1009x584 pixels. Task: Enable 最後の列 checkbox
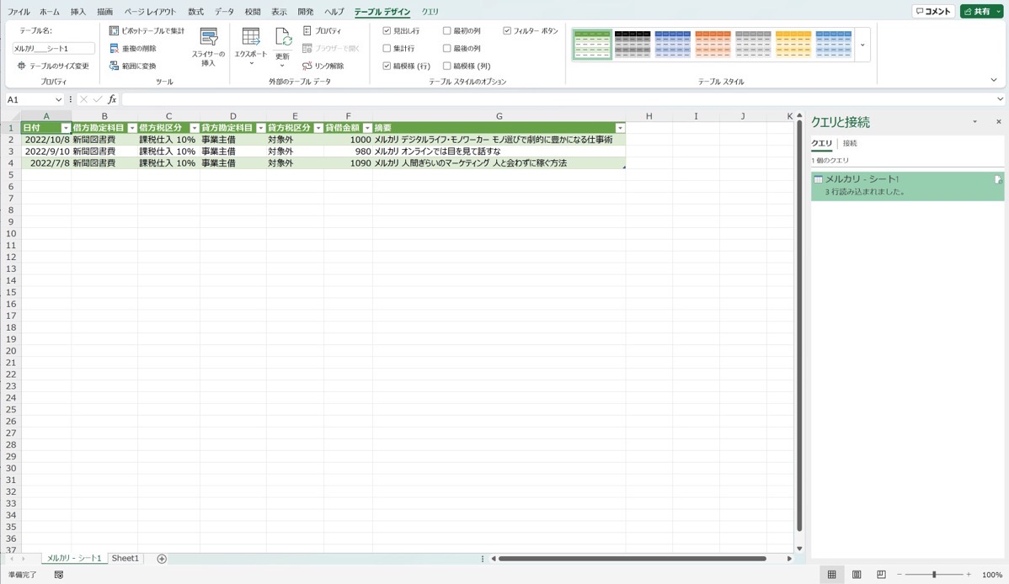click(446, 48)
